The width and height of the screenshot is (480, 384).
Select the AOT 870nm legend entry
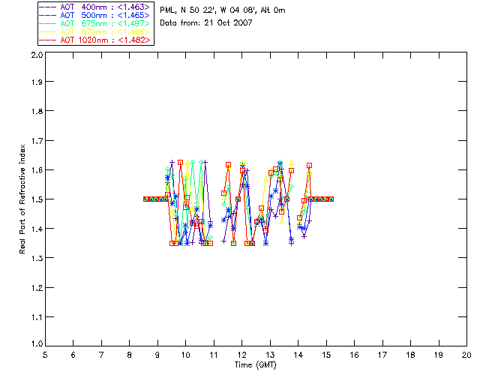pos(95,31)
